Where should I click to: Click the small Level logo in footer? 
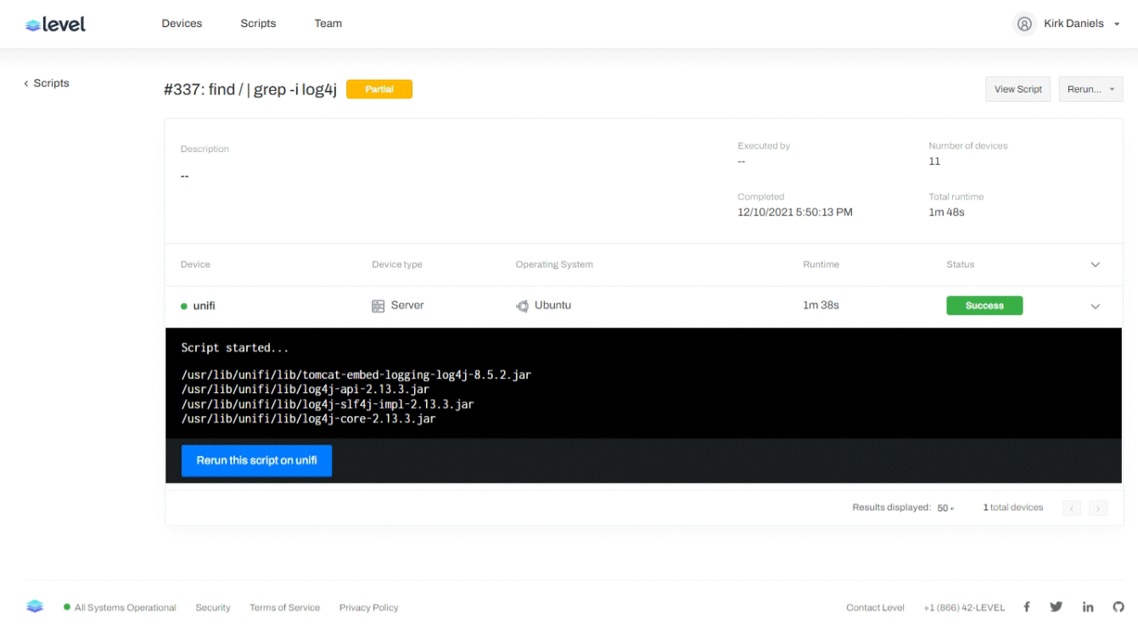[x=35, y=607]
